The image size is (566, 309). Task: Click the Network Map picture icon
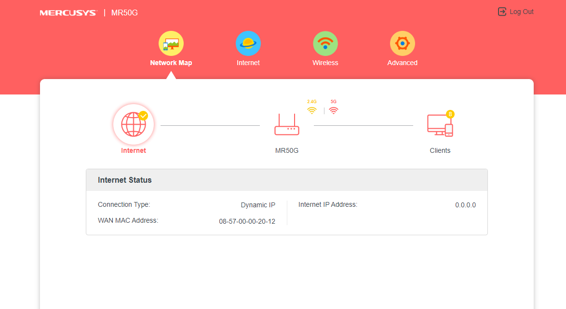[x=171, y=43]
